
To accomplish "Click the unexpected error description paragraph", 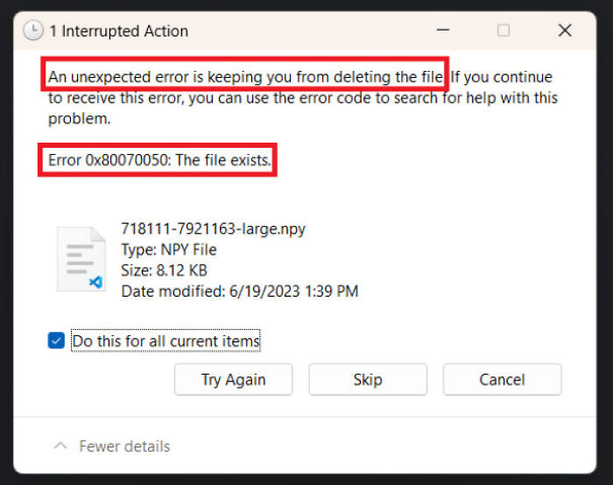I will (303, 98).
